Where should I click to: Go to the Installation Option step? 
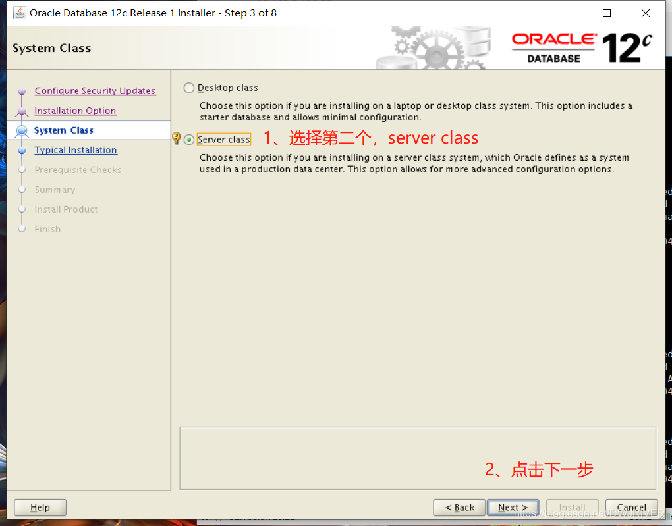75,111
